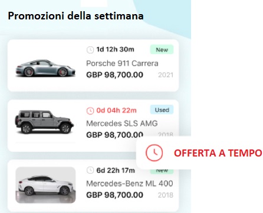The width and height of the screenshot is (263, 213).
Task: Click the large red clock in Offerta a Tempo
Action: [154, 153]
